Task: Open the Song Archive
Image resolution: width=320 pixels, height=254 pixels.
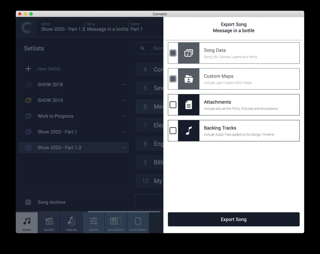Action: [x=51, y=202]
